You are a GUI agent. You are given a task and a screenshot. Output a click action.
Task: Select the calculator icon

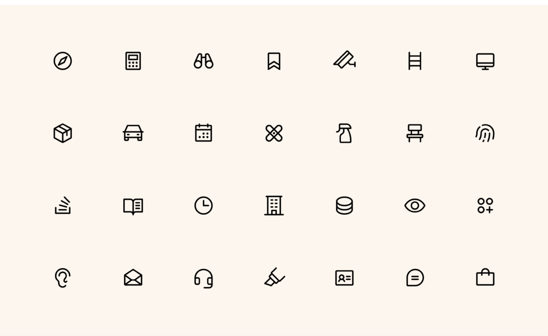click(133, 61)
